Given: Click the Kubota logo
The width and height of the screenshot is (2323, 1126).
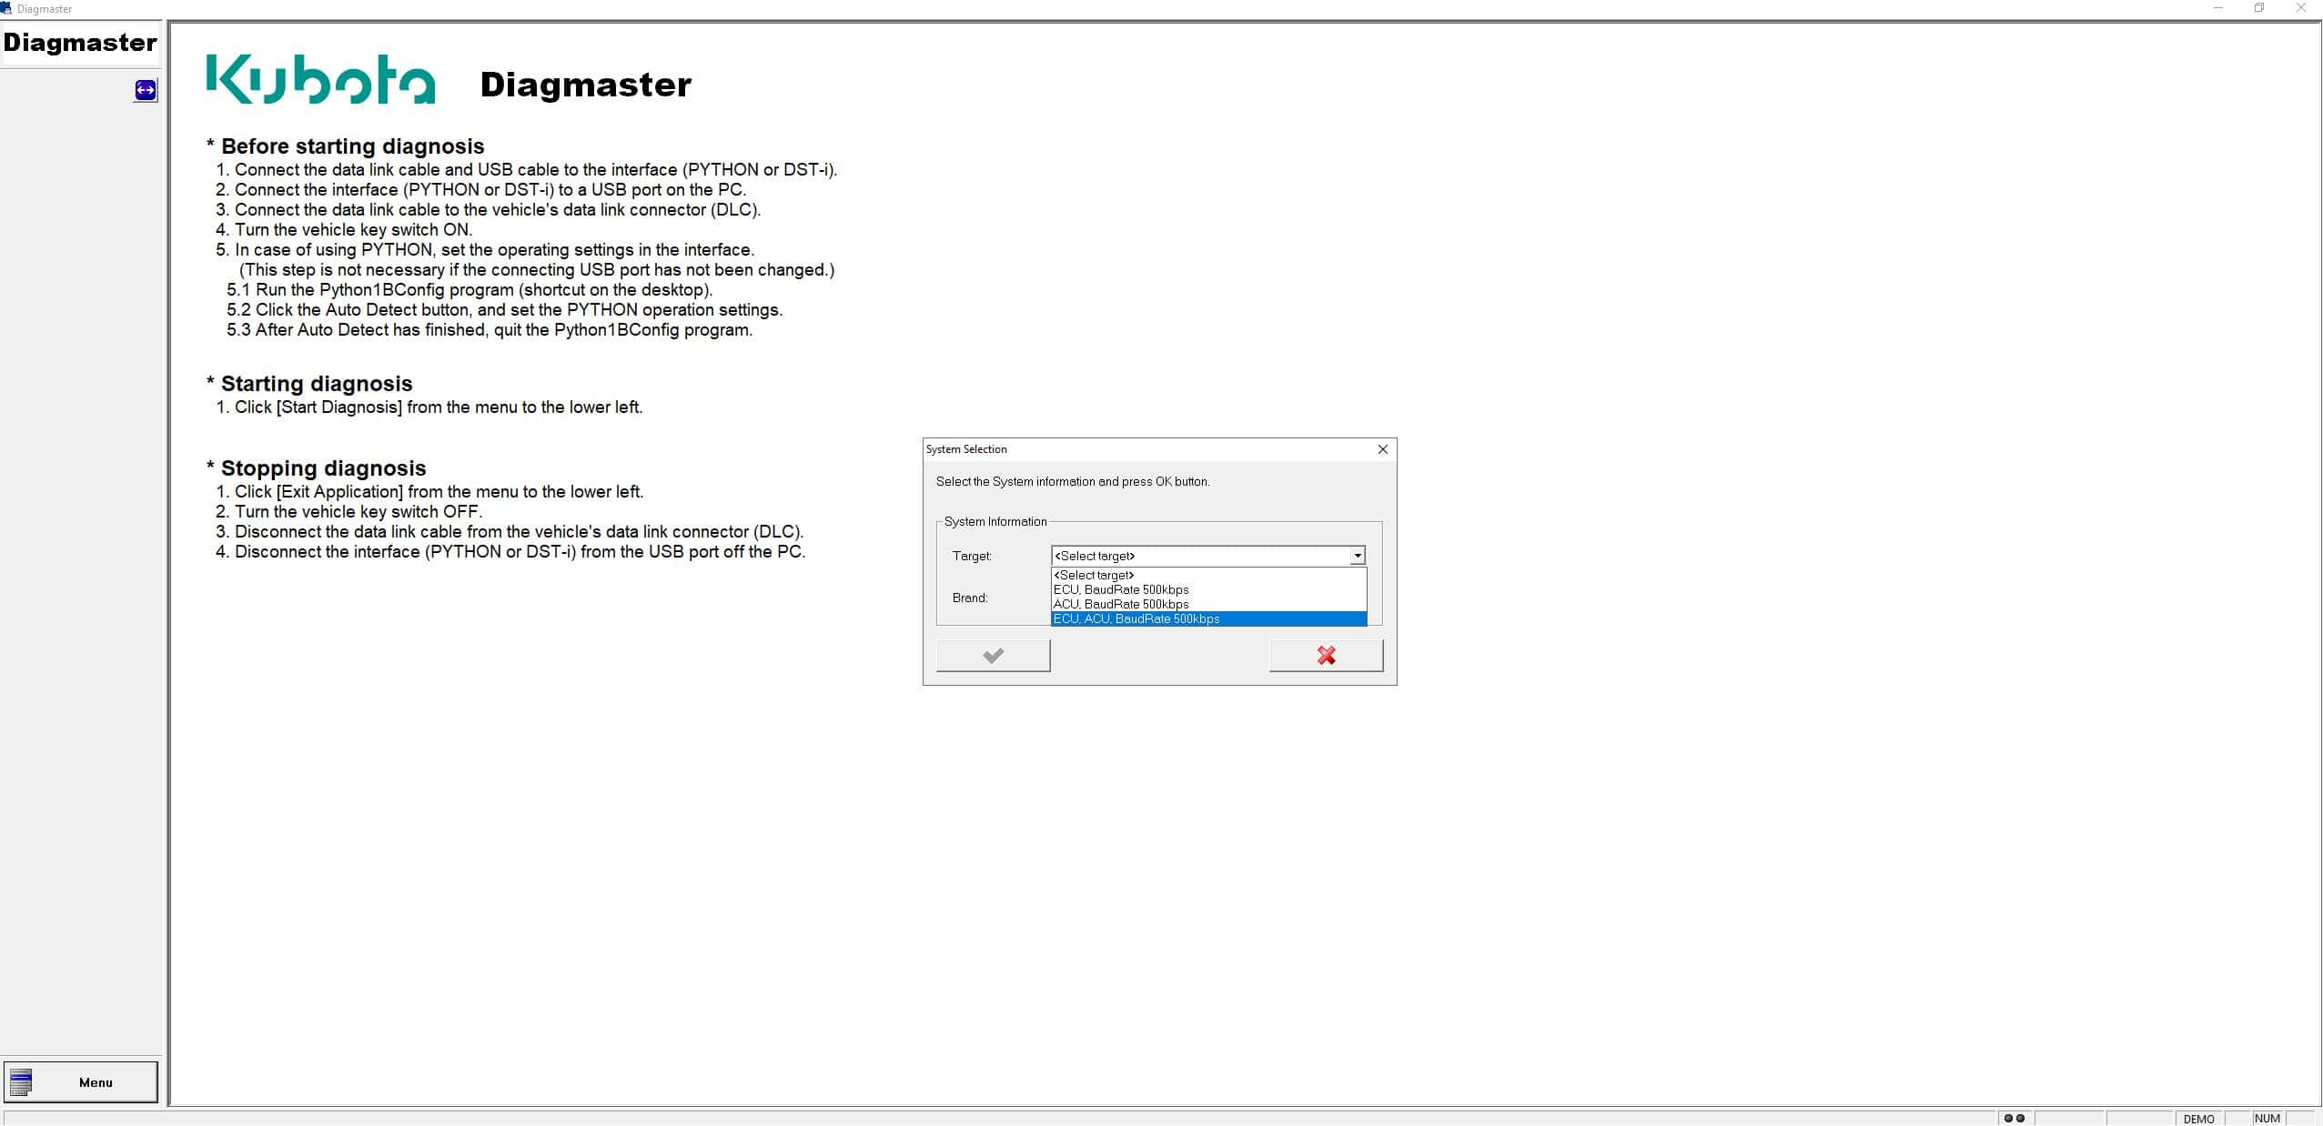Looking at the screenshot, I should coord(320,79).
